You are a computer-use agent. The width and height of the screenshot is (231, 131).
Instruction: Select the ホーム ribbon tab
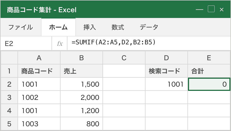(58, 27)
